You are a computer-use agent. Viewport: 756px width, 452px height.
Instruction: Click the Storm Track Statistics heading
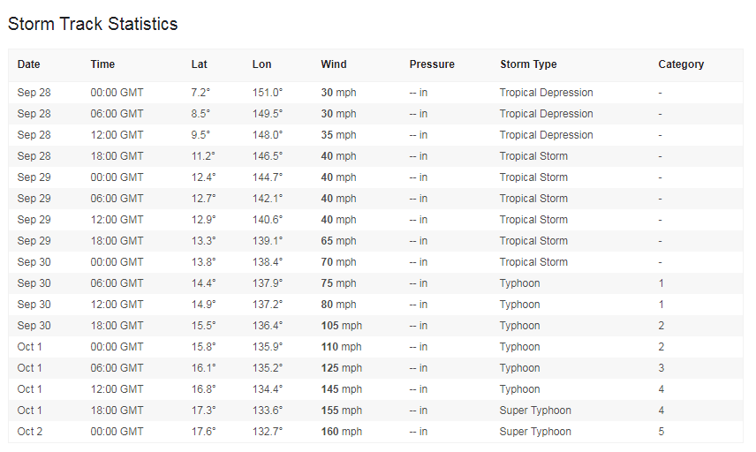coord(93,24)
